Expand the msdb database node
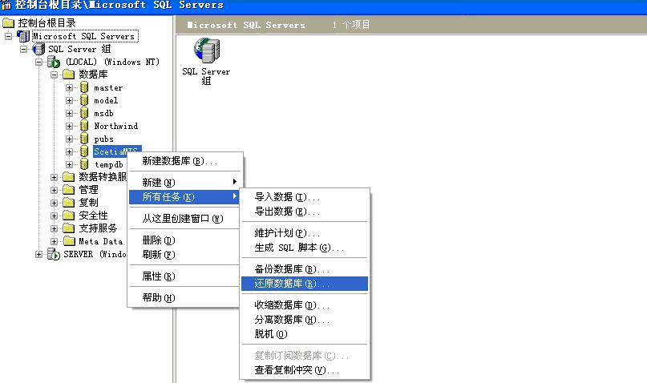Screen dimensions: 647x383 coord(70,113)
